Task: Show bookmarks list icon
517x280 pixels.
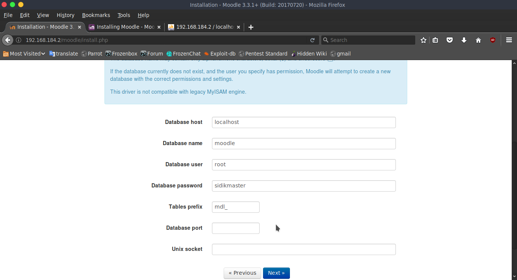Action: tap(435, 40)
